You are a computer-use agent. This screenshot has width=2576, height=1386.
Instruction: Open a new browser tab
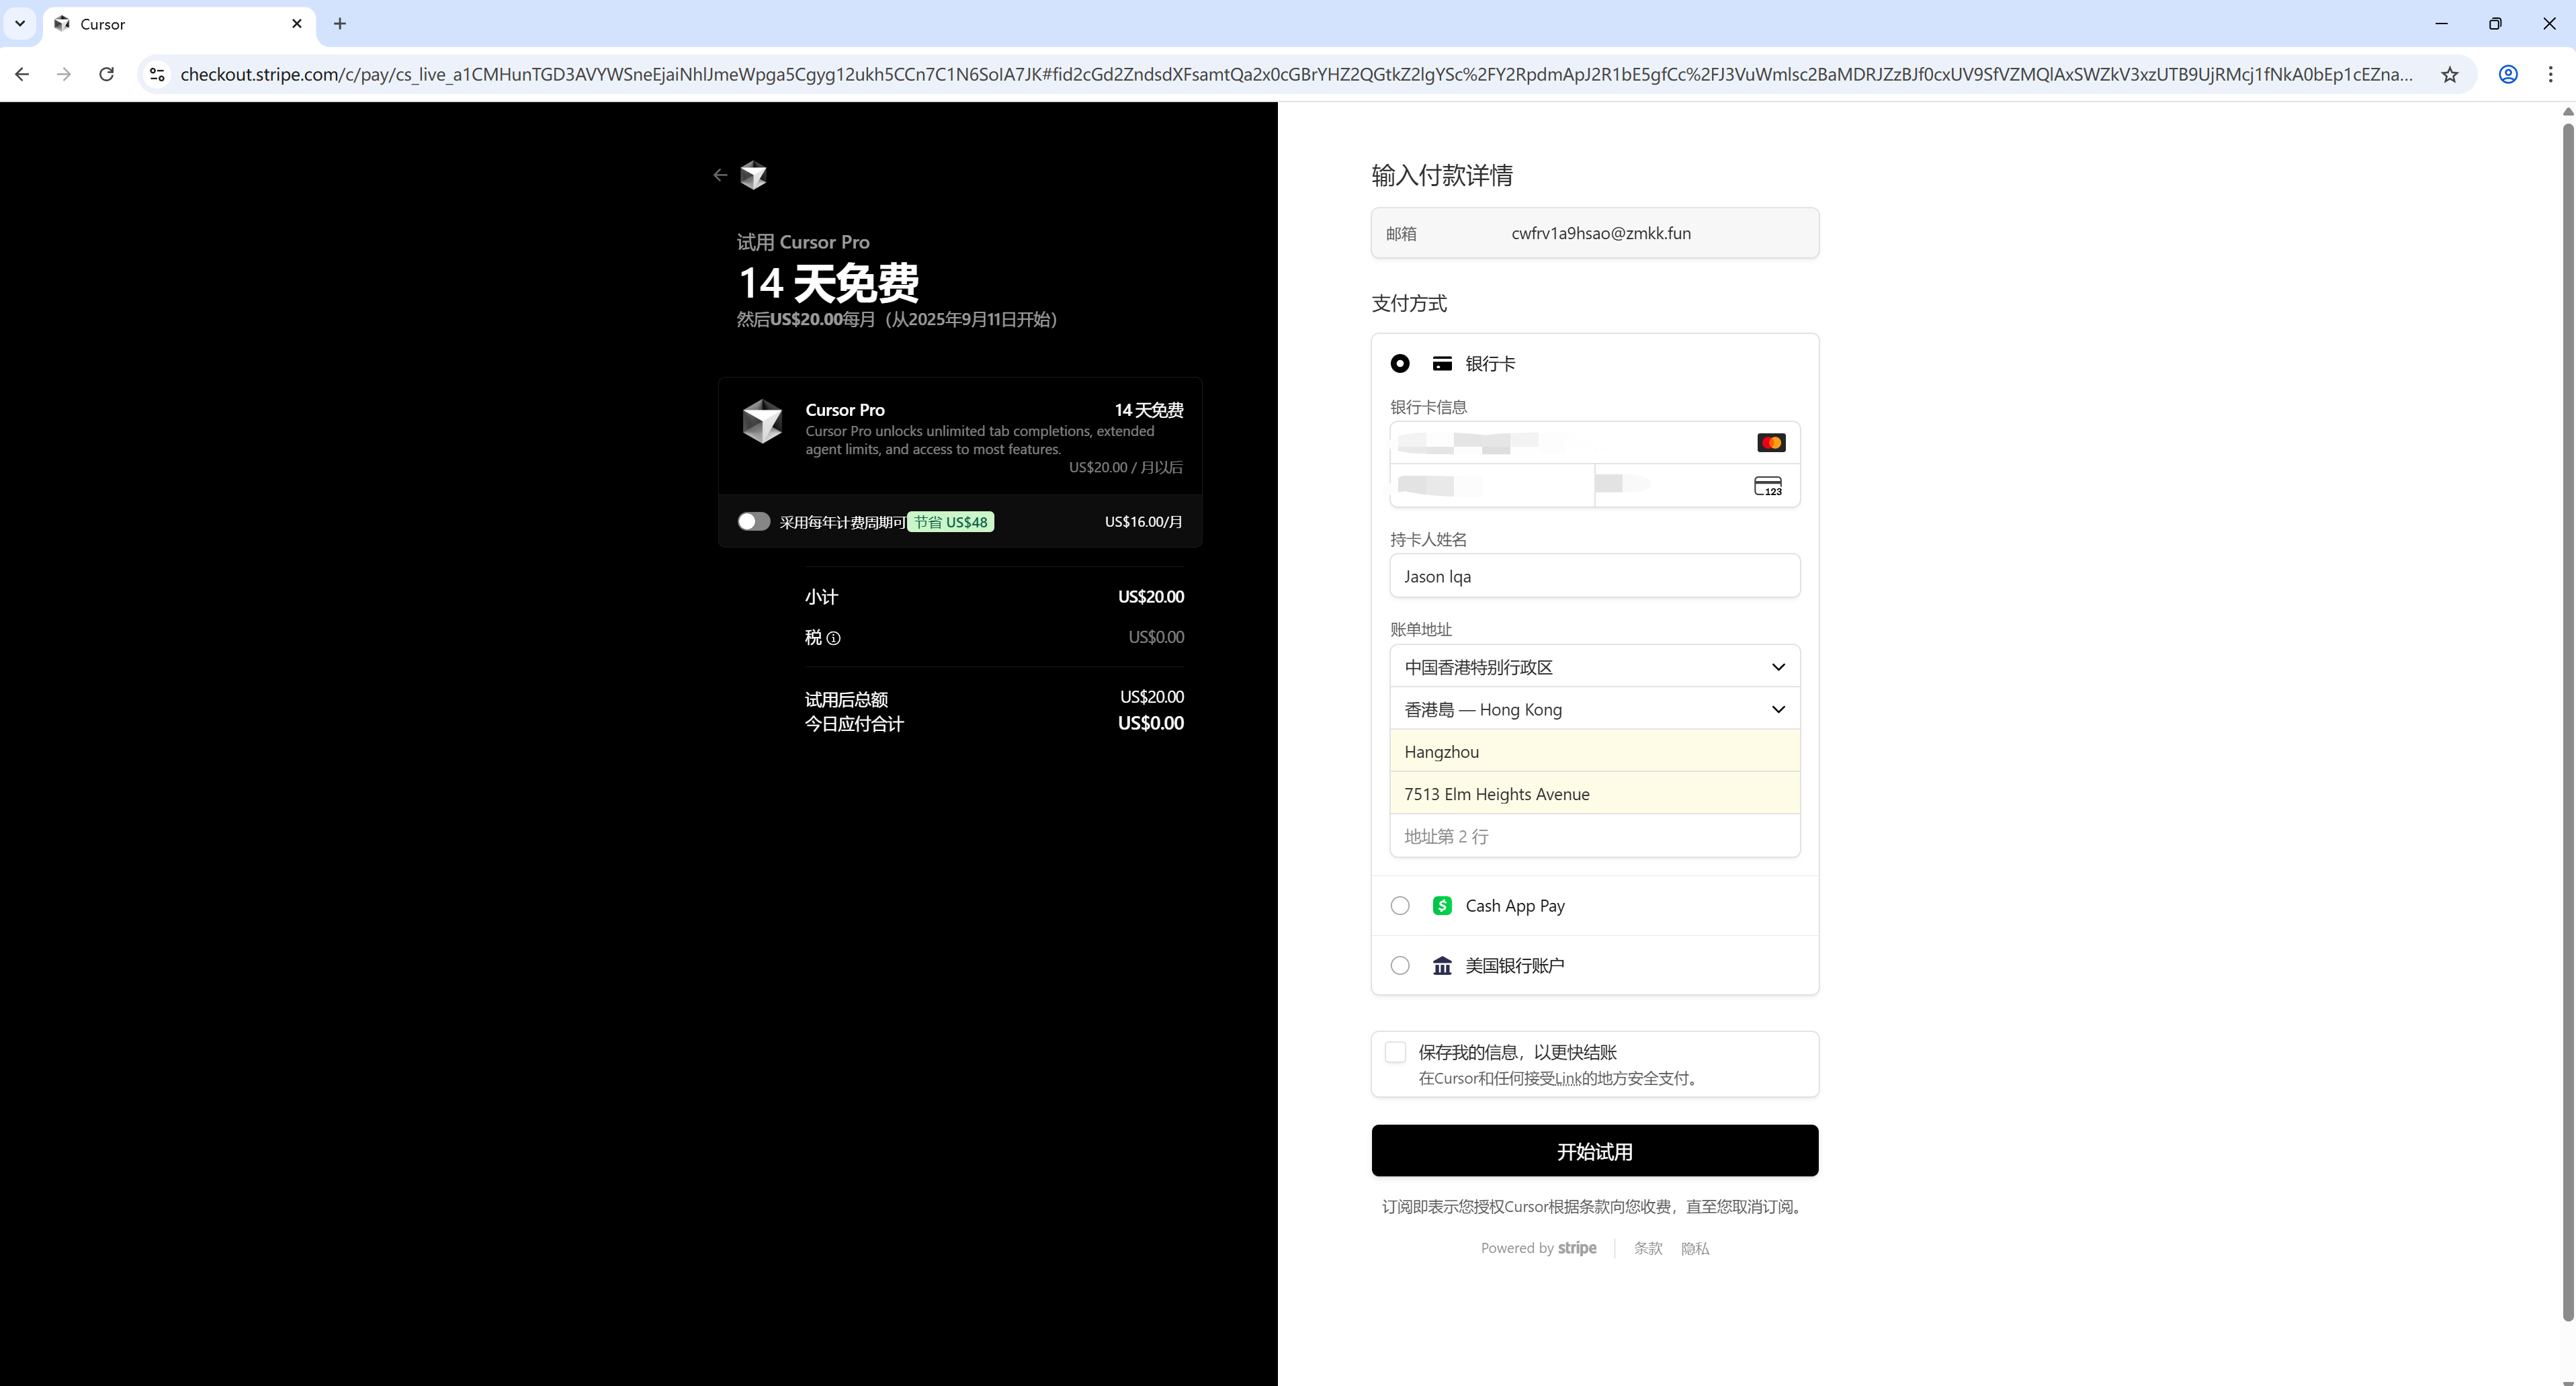340,24
